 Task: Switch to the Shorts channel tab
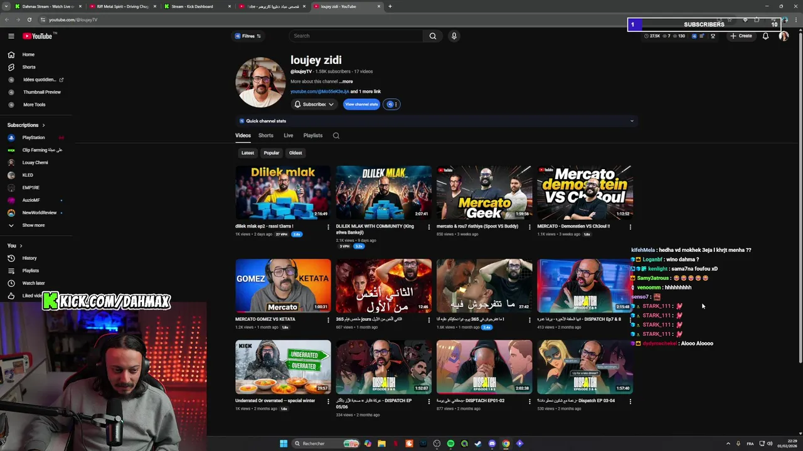click(266, 135)
